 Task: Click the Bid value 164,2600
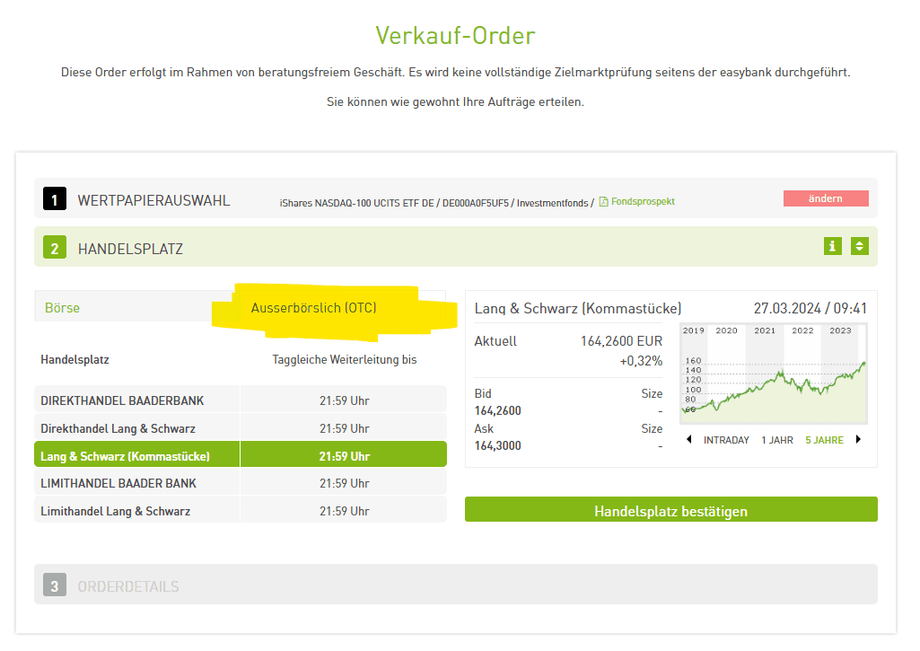[497, 411]
